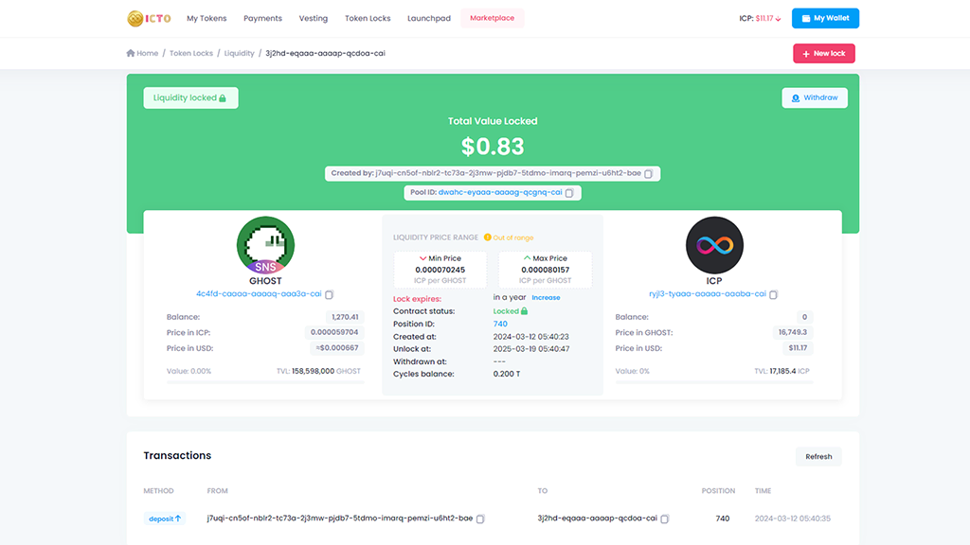Copy the GHOST canister ID
970x545 pixels.
(x=329, y=294)
